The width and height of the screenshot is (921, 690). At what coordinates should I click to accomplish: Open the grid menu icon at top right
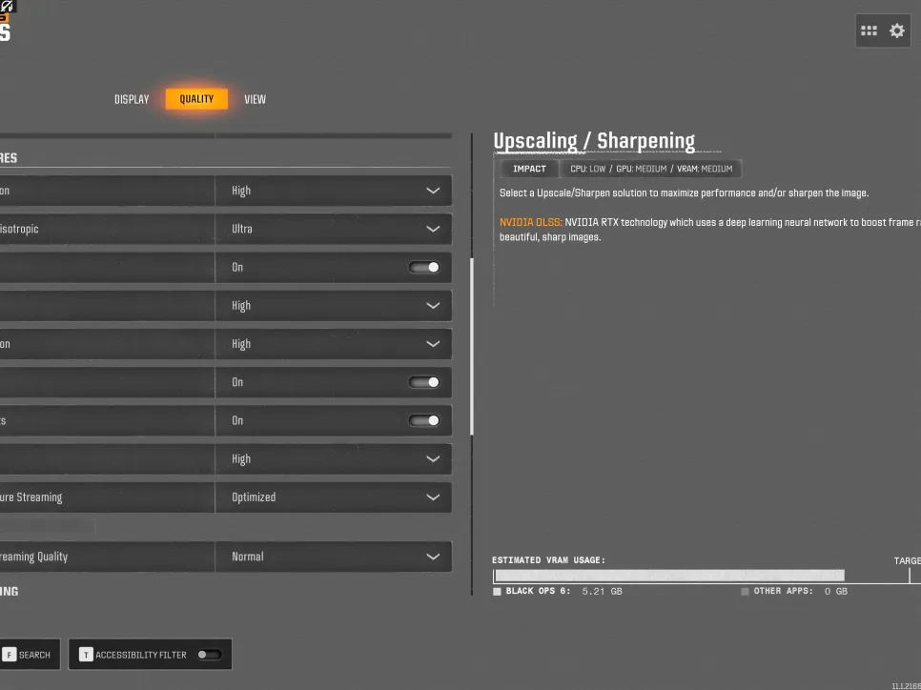(869, 30)
